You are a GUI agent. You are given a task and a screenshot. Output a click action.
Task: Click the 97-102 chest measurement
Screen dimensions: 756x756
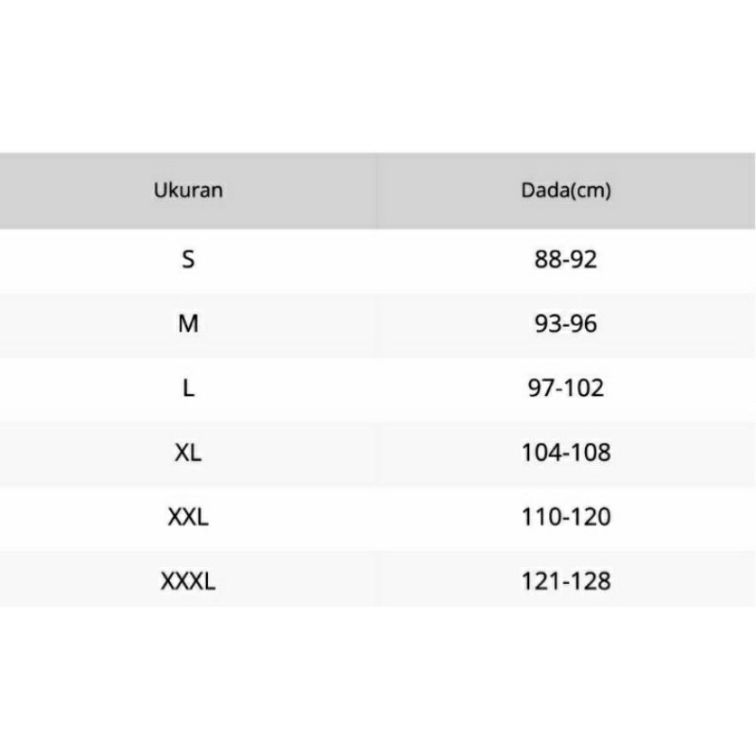click(x=566, y=387)
